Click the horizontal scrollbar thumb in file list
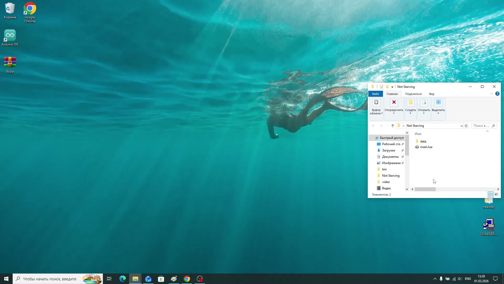The width and height of the screenshot is (504, 284). click(x=425, y=189)
